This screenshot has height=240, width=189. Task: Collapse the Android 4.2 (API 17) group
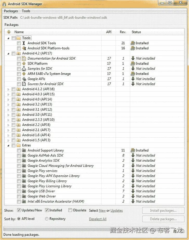pos(8,54)
